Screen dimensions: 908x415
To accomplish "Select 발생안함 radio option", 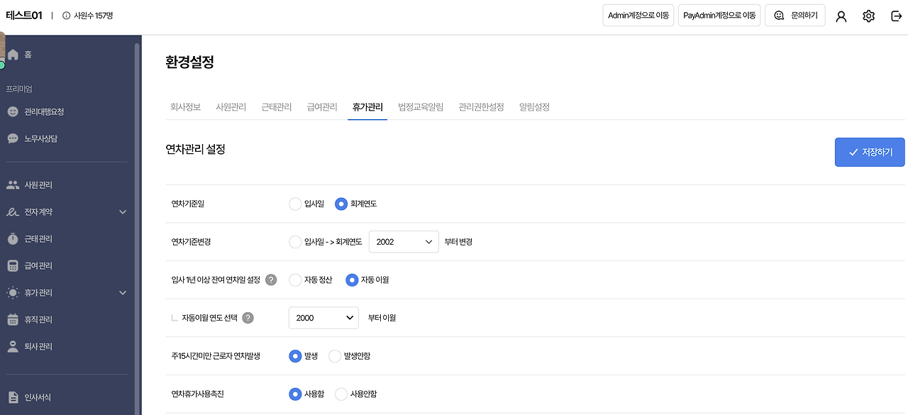I will click(335, 356).
